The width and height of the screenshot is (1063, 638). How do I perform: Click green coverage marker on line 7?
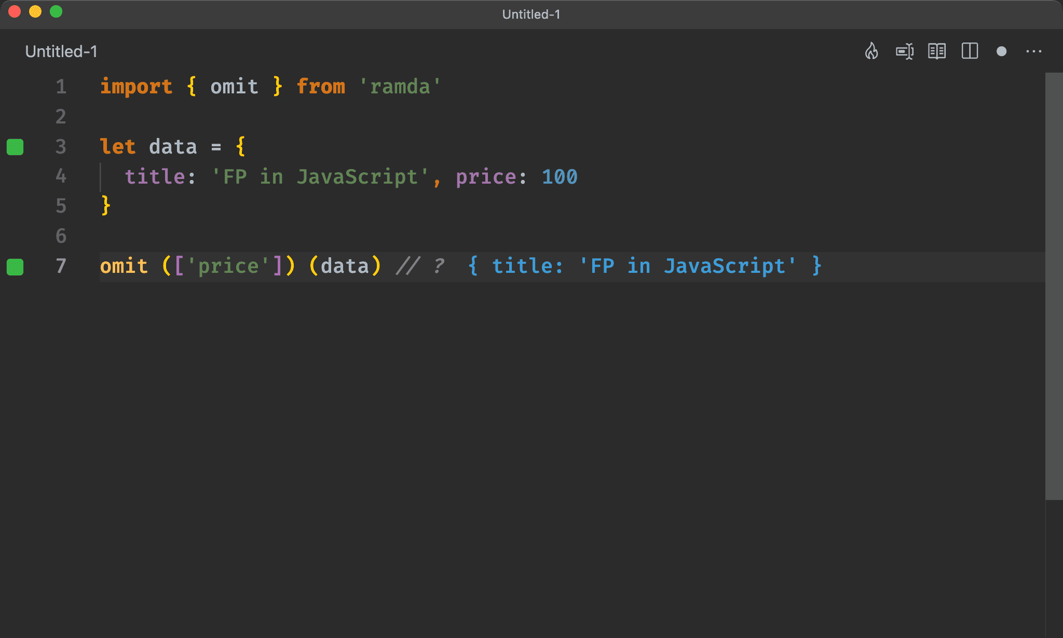pyautogui.click(x=15, y=267)
